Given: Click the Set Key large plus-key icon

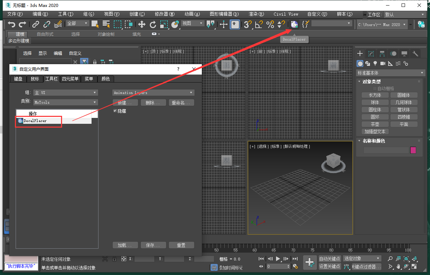Looking at the screenshot, I should click(x=310, y=263).
